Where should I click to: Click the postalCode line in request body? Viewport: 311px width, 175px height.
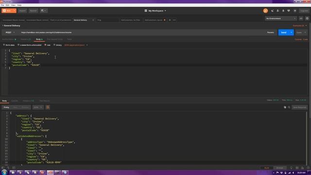(26, 65)
